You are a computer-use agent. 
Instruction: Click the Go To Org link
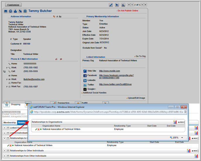pos(141,56)
